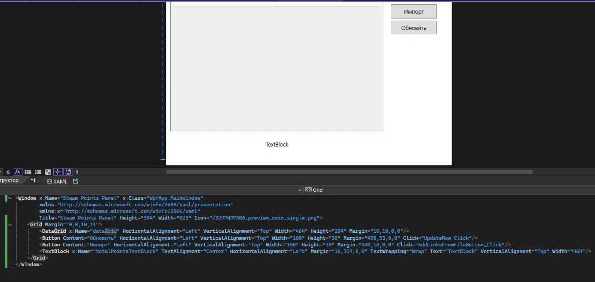
Task: Show the designer grid lines icon
Action: 28,172
